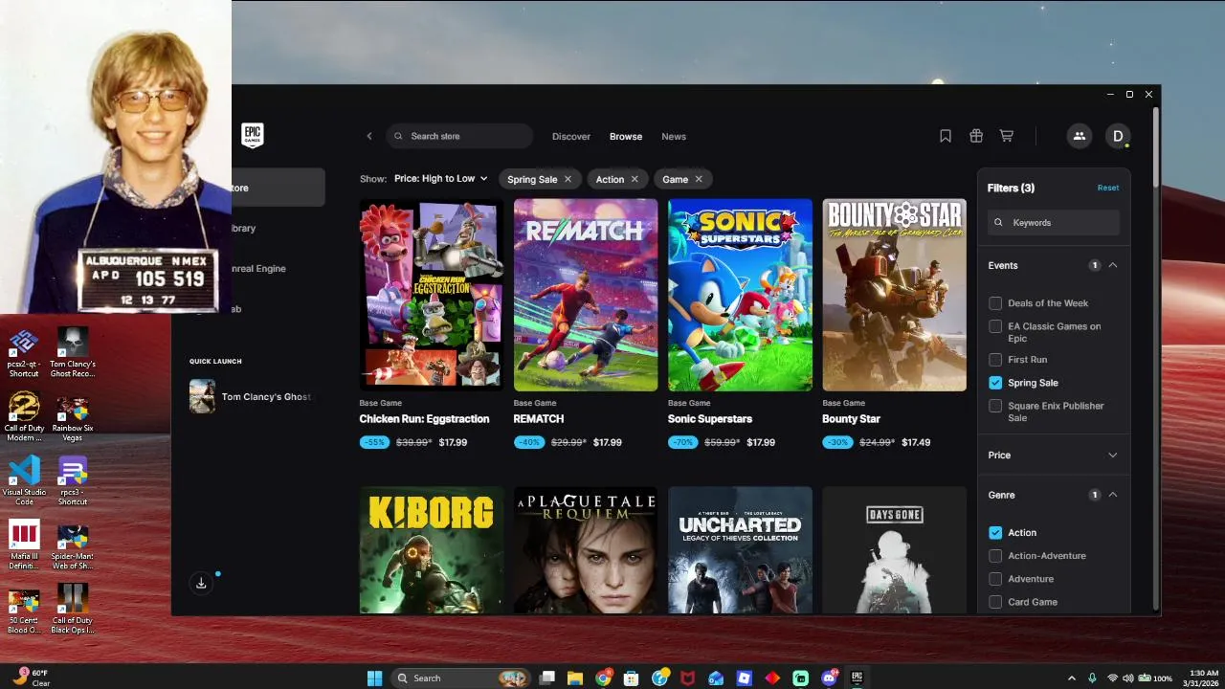Check EA Classic Games on Epic filter
The image size is (1225, 689).
(995, 326)
